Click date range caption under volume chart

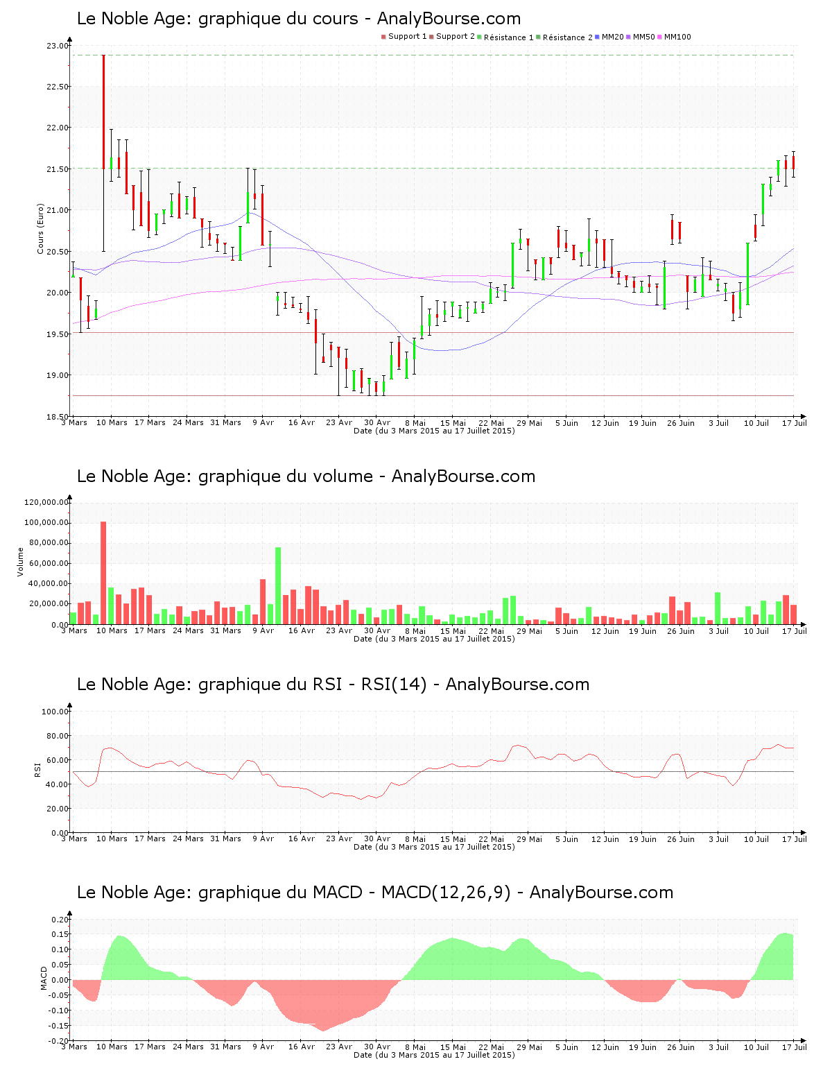tap(434, 639)
